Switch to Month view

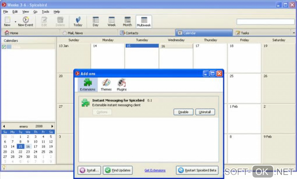127,22
